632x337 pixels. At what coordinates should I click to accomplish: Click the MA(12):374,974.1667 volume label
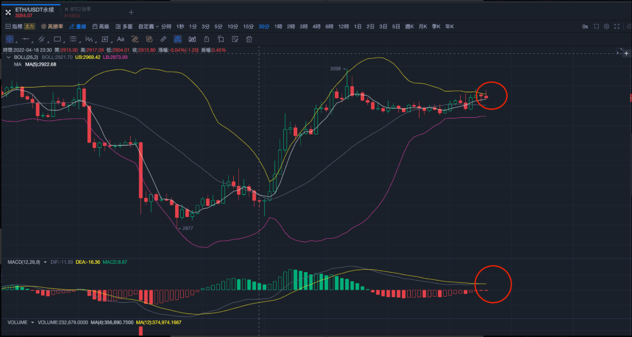click(x=159, y=322)
